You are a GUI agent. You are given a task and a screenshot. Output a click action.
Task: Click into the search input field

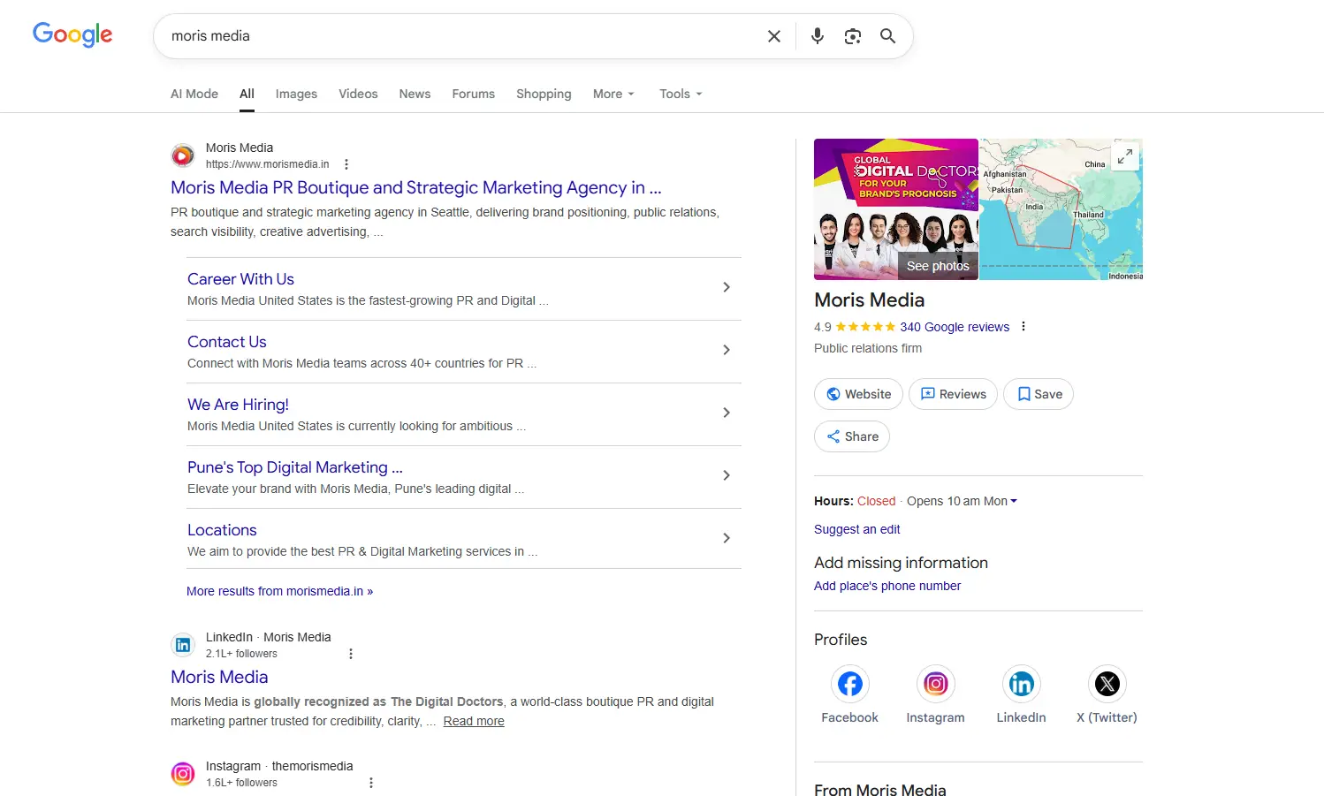pos(460,36)
